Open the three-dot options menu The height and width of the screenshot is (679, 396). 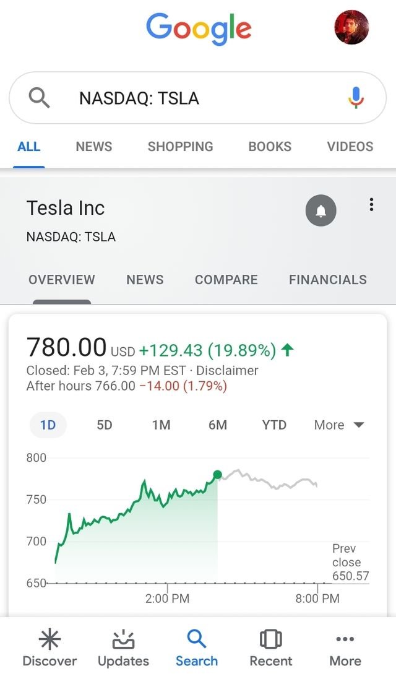[371, 205]
